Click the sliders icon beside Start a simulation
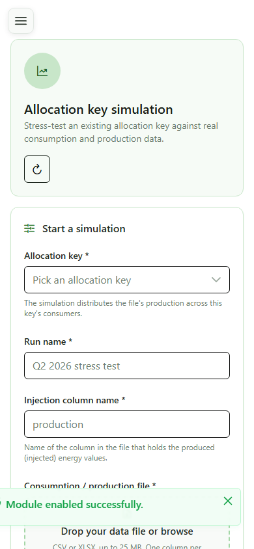Image resolution: width=254 pixels, height=549 pixels. pos(29,228)
